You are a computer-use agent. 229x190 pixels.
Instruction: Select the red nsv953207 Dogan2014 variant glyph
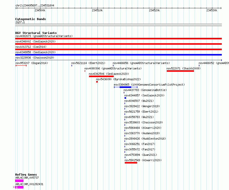[21, 66]
